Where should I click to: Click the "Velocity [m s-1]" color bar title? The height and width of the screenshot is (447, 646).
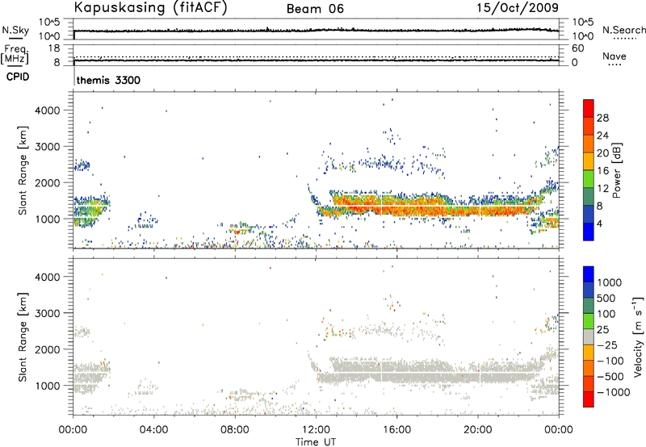tap(638, 336)
